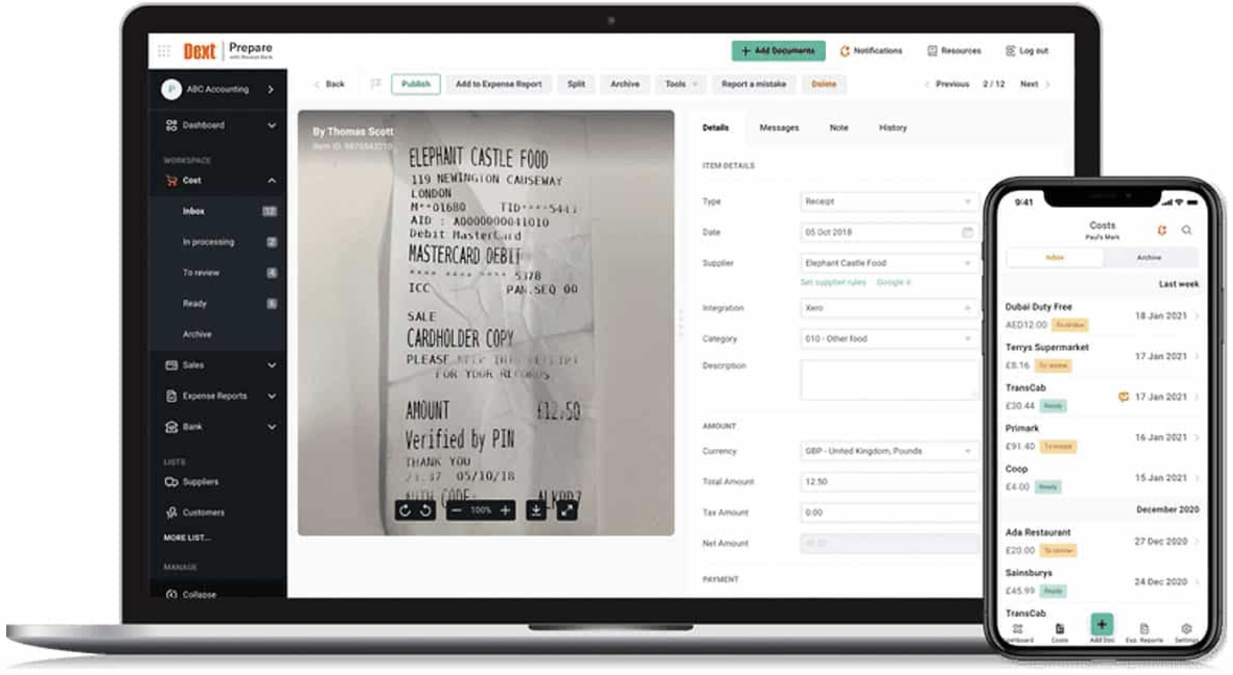Image resolution: width=1233 pixels, height=675 pixels.
Task: Go Back from the item view
Action: 330,84
